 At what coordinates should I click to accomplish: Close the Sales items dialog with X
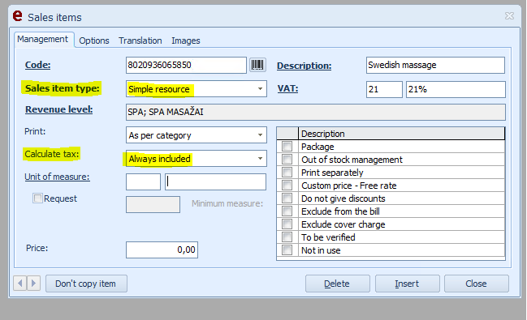509,15
